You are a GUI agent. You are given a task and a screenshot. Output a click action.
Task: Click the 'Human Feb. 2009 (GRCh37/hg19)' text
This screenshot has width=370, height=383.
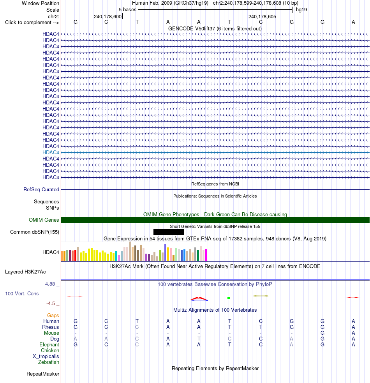tap(170, 3)
